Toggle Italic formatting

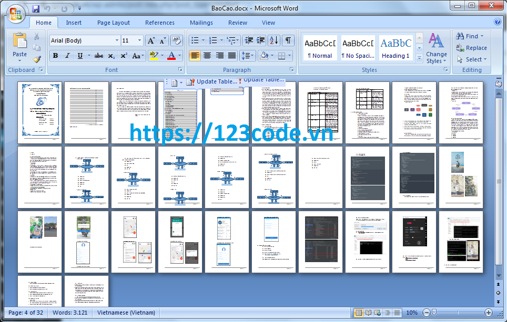pos(68,56)
